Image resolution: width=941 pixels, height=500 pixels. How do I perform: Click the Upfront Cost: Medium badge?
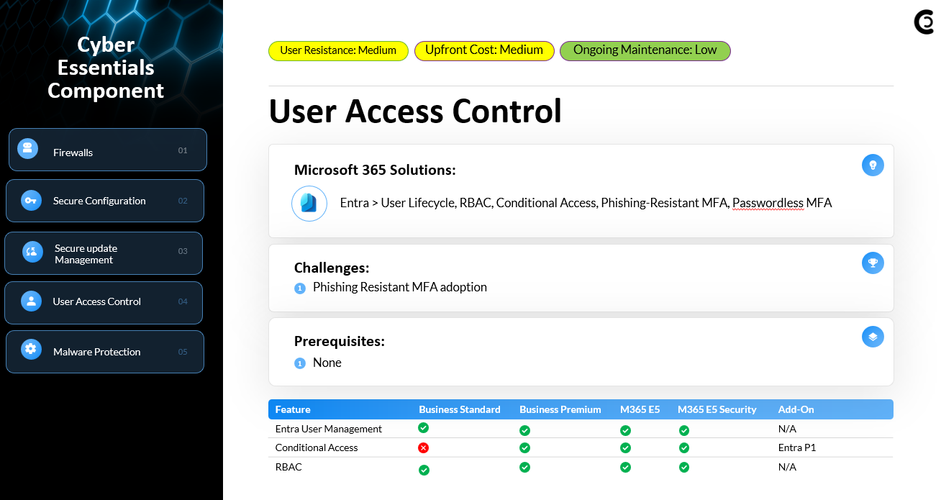[484, 50]
